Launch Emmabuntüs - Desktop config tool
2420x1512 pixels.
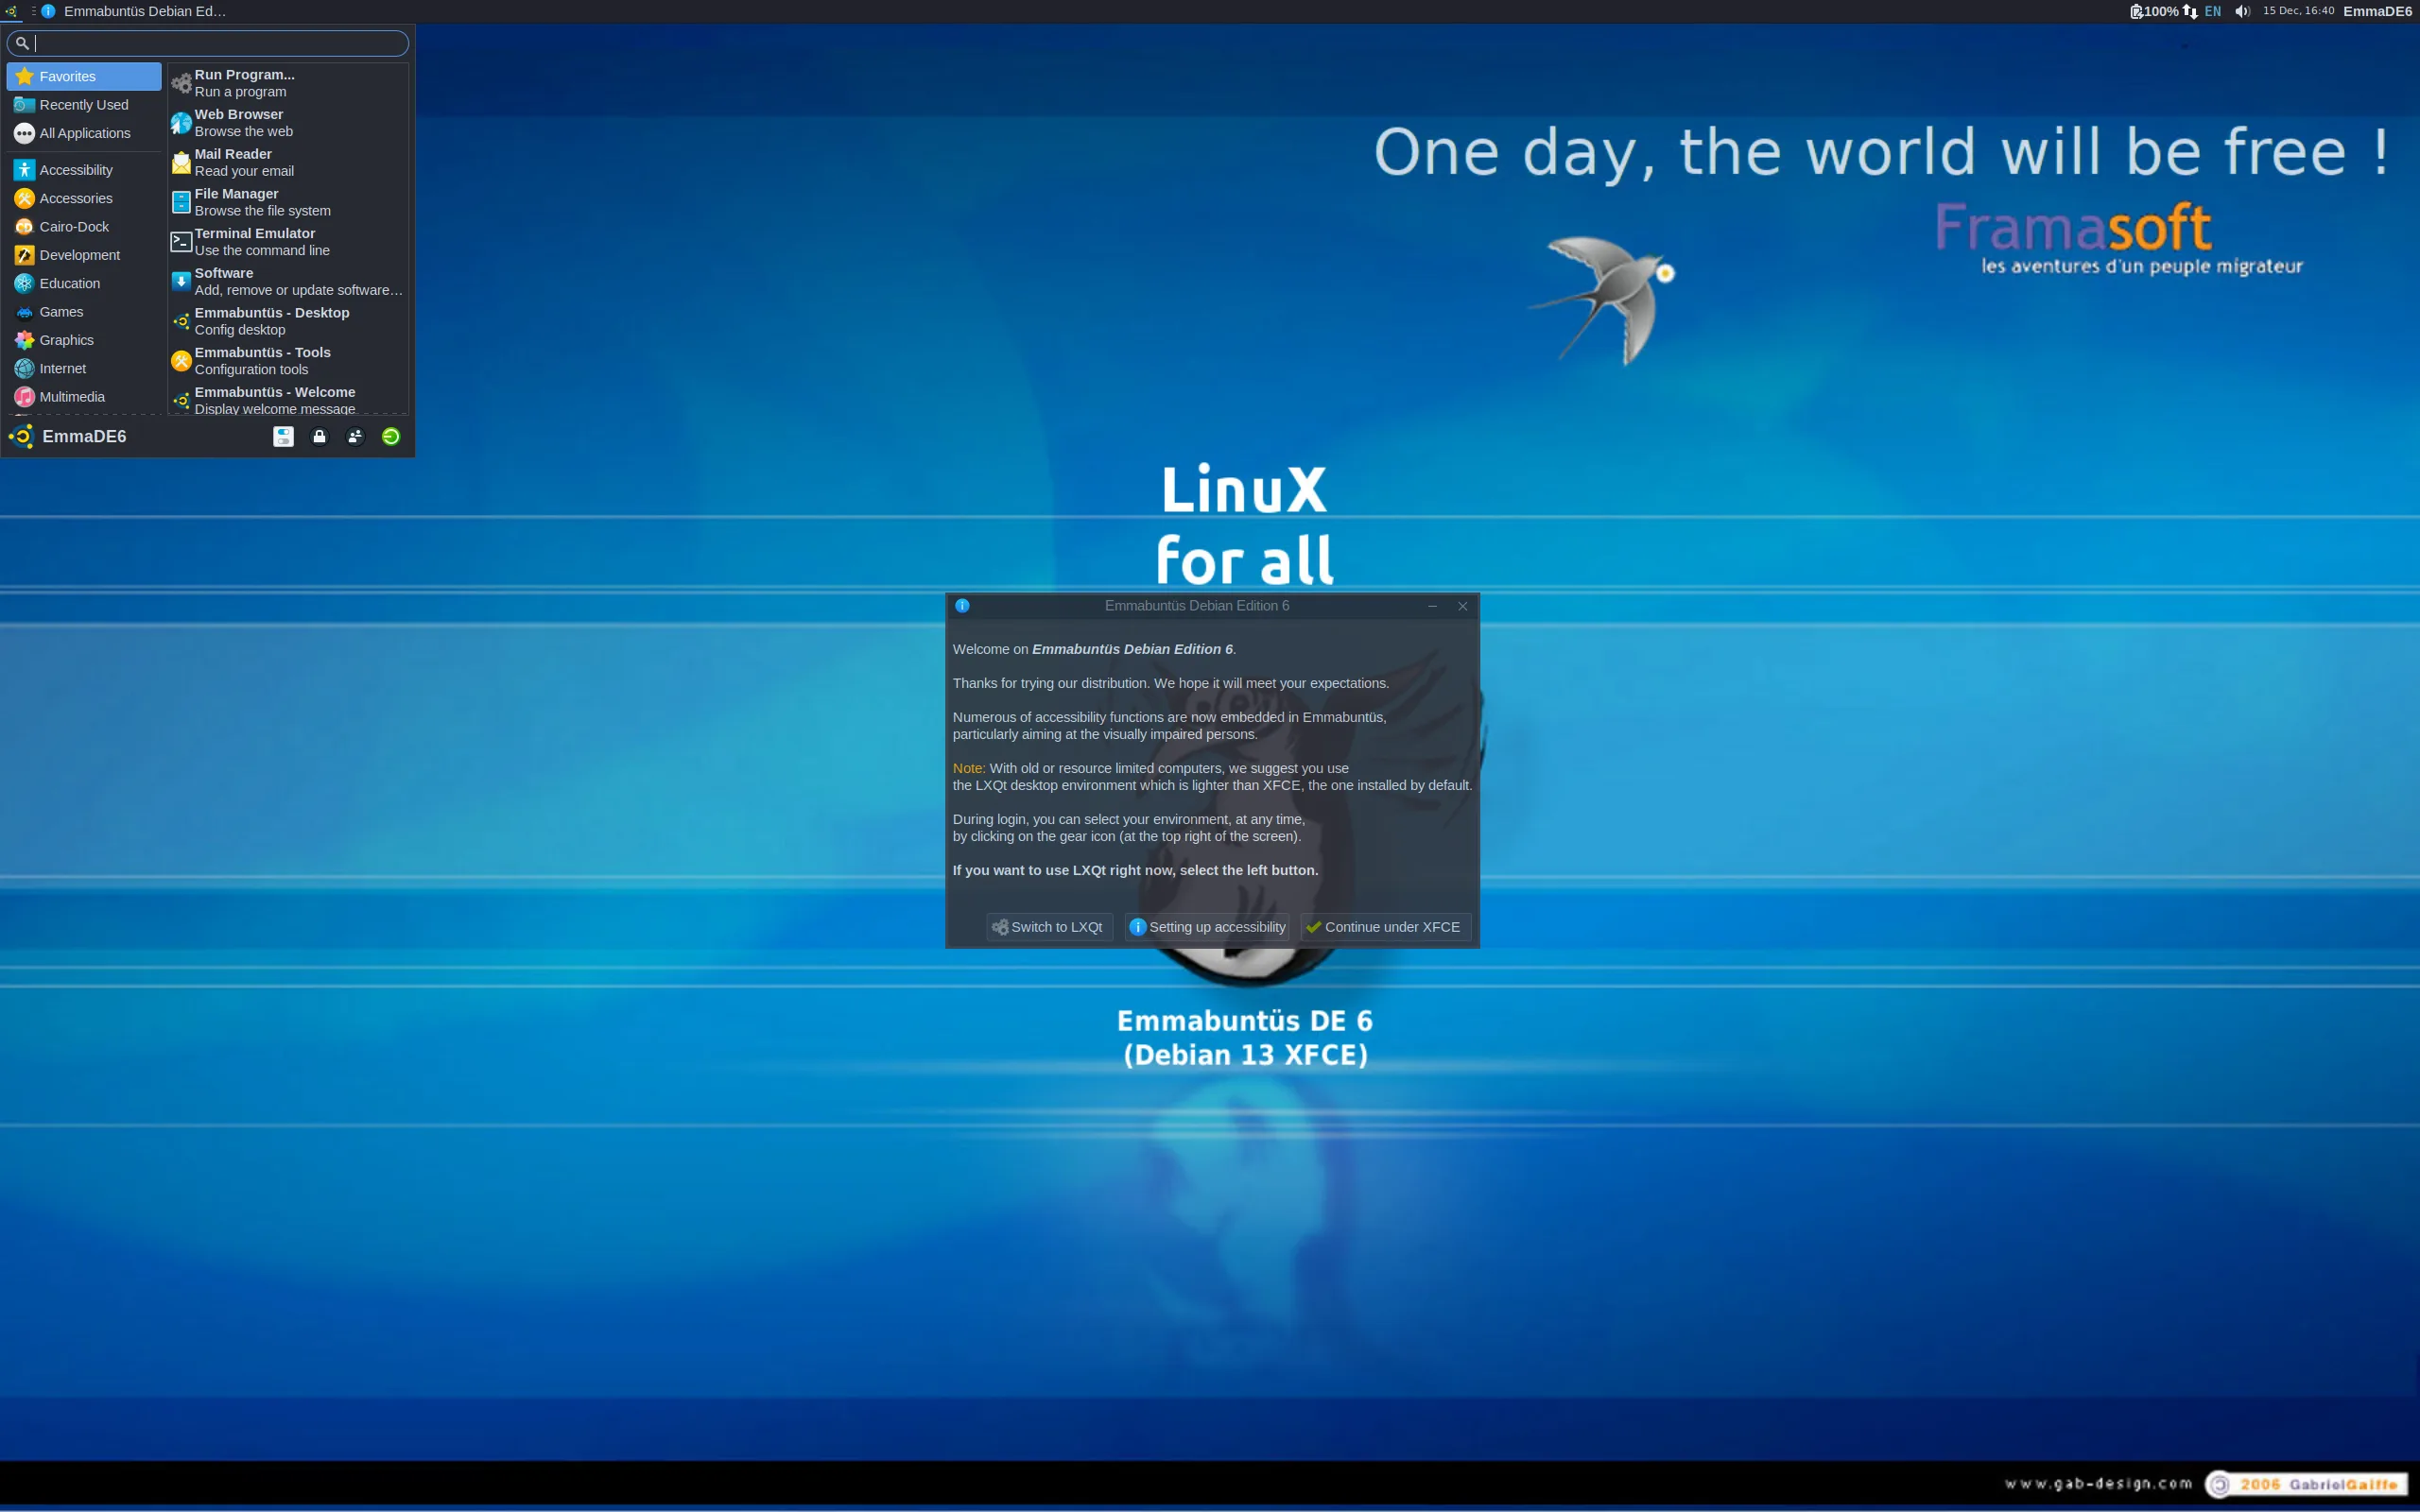273,320
